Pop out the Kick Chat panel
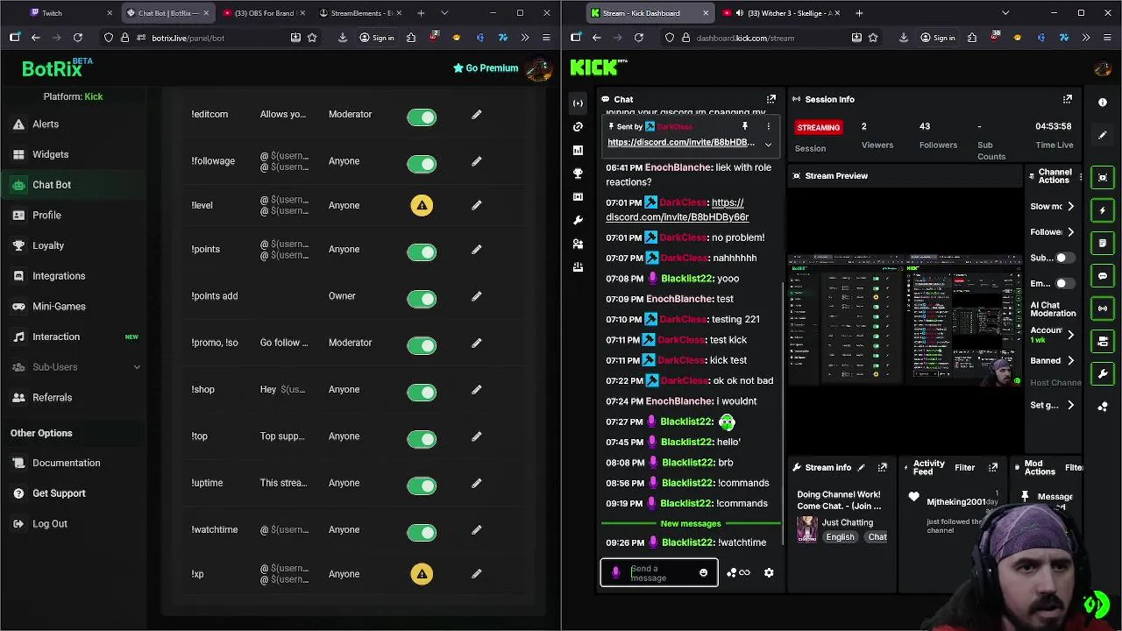 click(771, 99)
